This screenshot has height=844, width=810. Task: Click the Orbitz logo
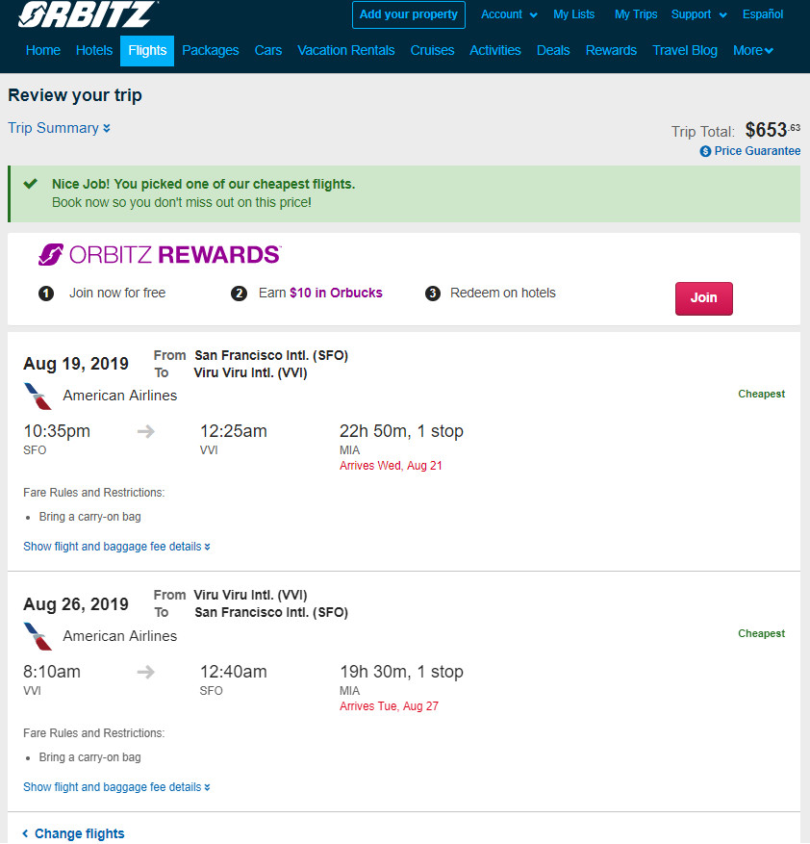[x=88, y=14]
